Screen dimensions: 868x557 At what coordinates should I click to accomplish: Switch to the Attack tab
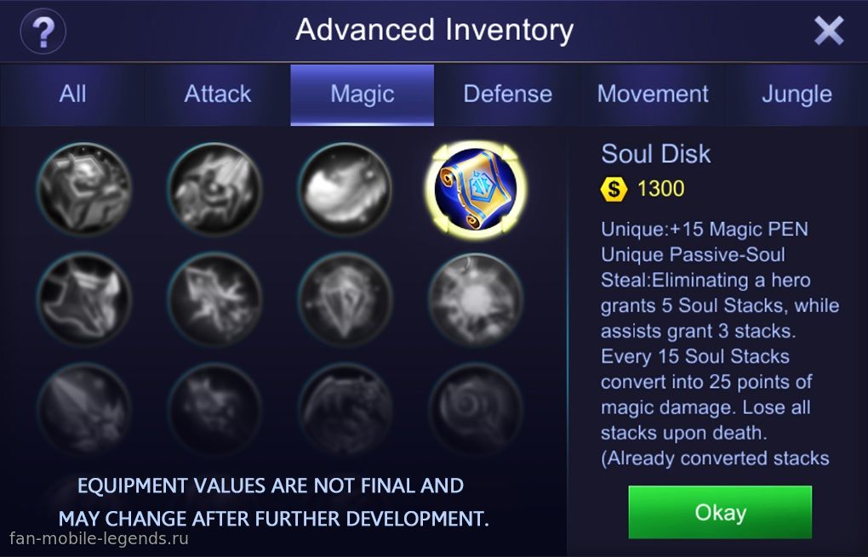click(218, 94)
